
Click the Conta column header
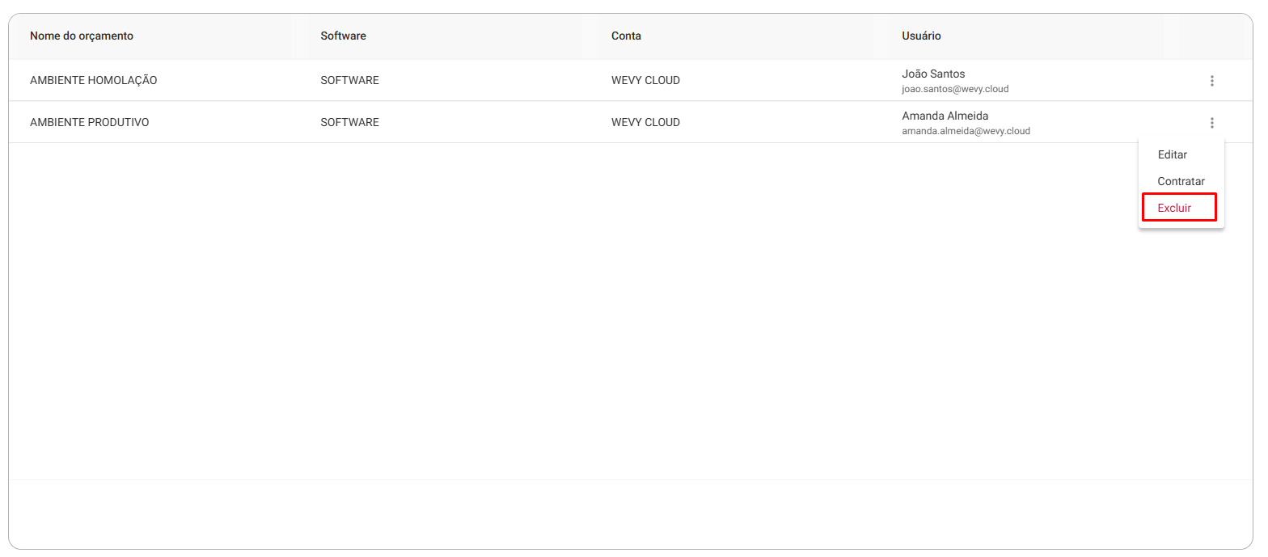626,36
